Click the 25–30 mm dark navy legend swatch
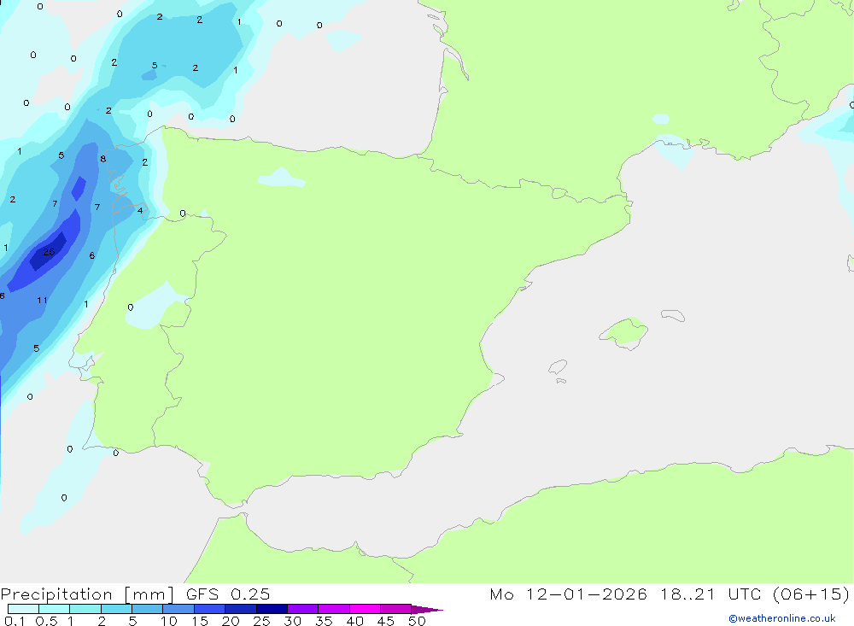This screenshot has height=626, width=854. (272, 609)
